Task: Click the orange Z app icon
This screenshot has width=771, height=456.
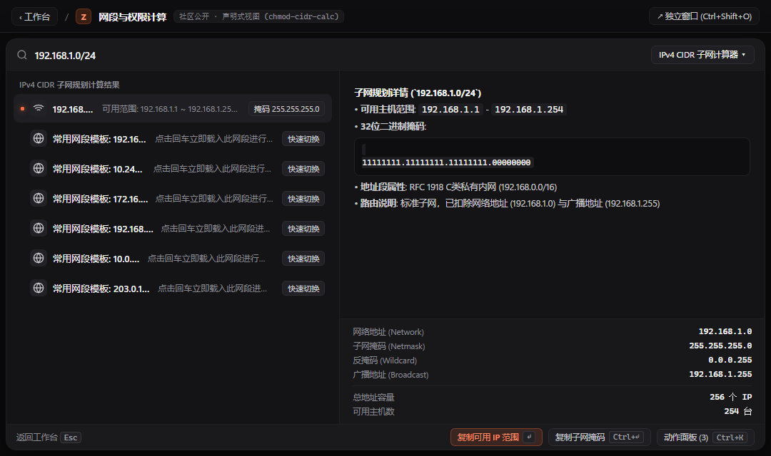Action: click(84, 16)
